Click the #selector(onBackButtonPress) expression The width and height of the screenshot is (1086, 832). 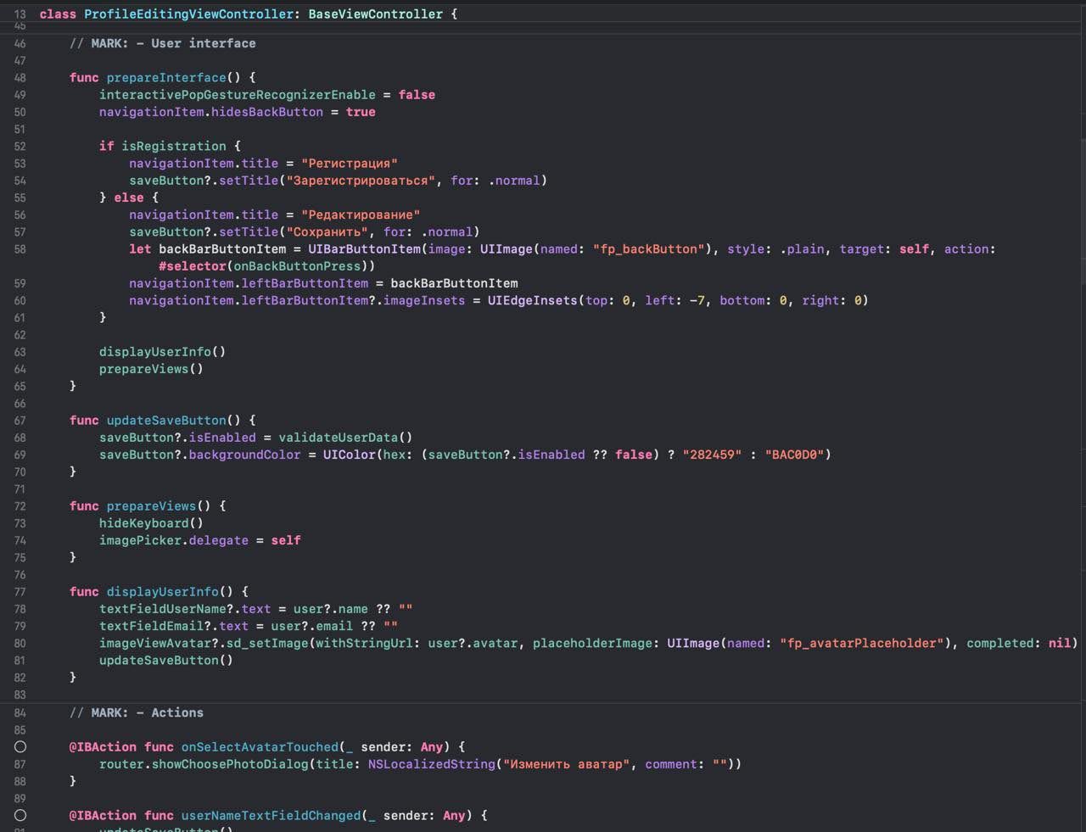click(x=266, y=266)
